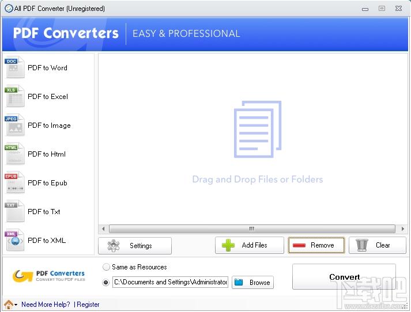Click the Remove button
411x312 pixels.
point(316,245)
